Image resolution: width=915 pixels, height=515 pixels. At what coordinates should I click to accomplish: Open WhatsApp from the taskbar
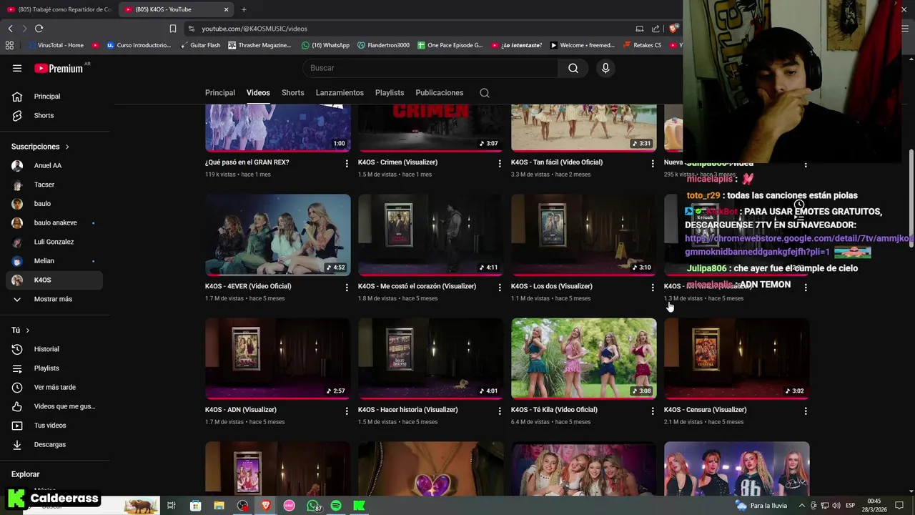pyautogui.click(x=313, y=506)
